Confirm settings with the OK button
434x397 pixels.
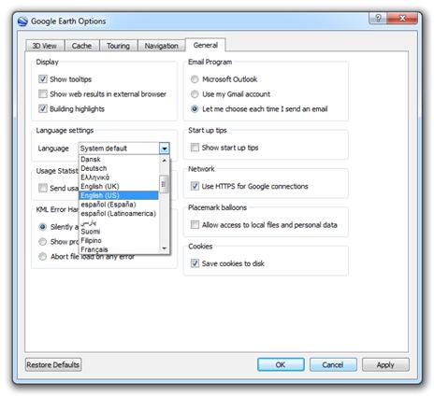(281, 364)
